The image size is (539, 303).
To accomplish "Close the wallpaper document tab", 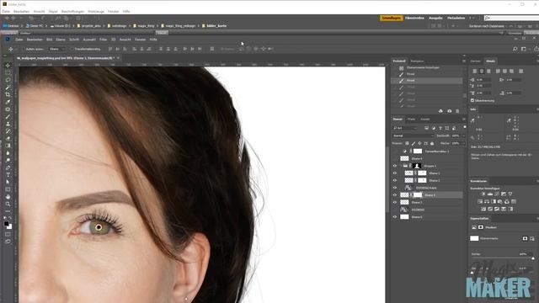I will point(118,58).
